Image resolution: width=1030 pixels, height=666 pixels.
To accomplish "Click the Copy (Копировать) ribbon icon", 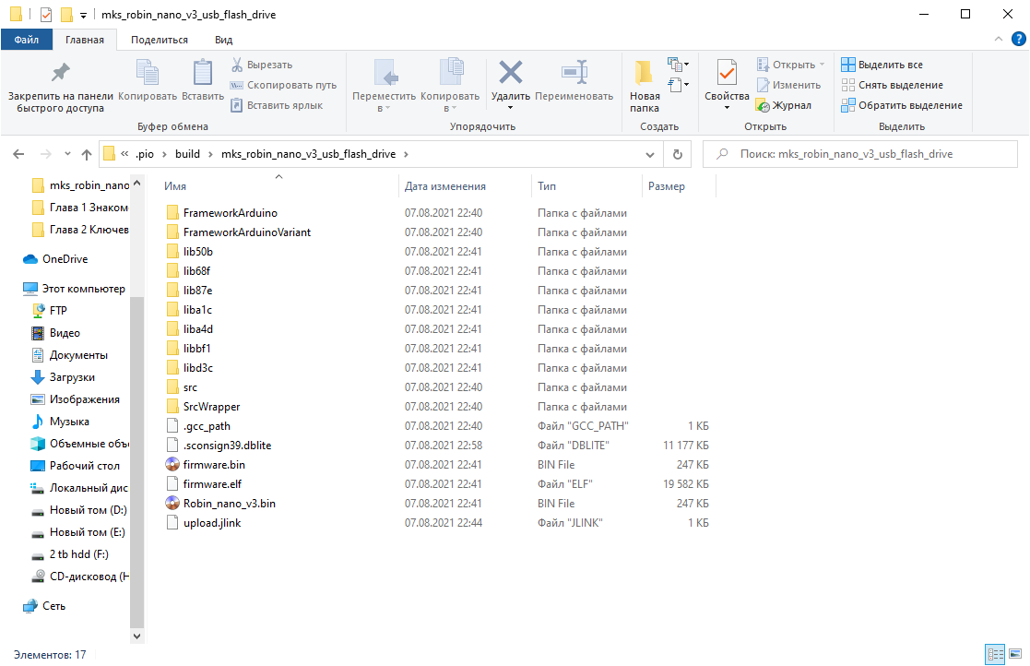I will click(x=148, y=72).
